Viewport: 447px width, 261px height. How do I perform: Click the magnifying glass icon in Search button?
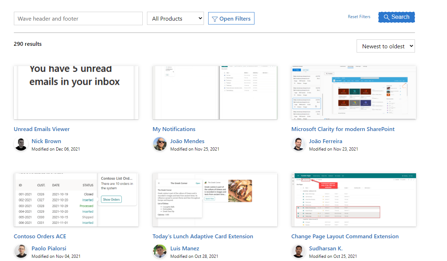pyautogui.click(x=387, y=17)
